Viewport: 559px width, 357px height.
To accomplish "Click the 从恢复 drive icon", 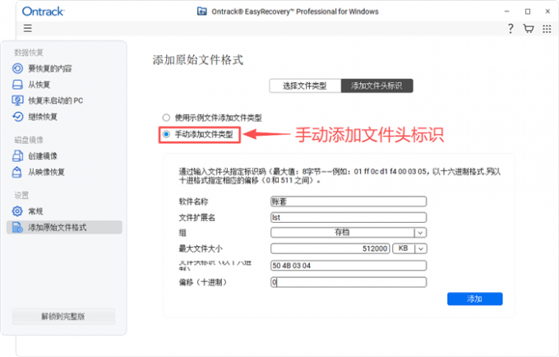I will (17, 85).
